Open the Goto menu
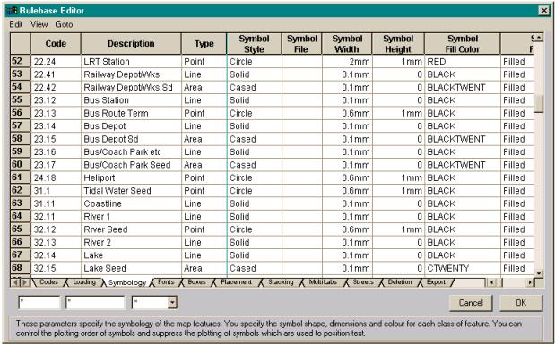This screenshot has height=346, width=555. pos(64,24)
